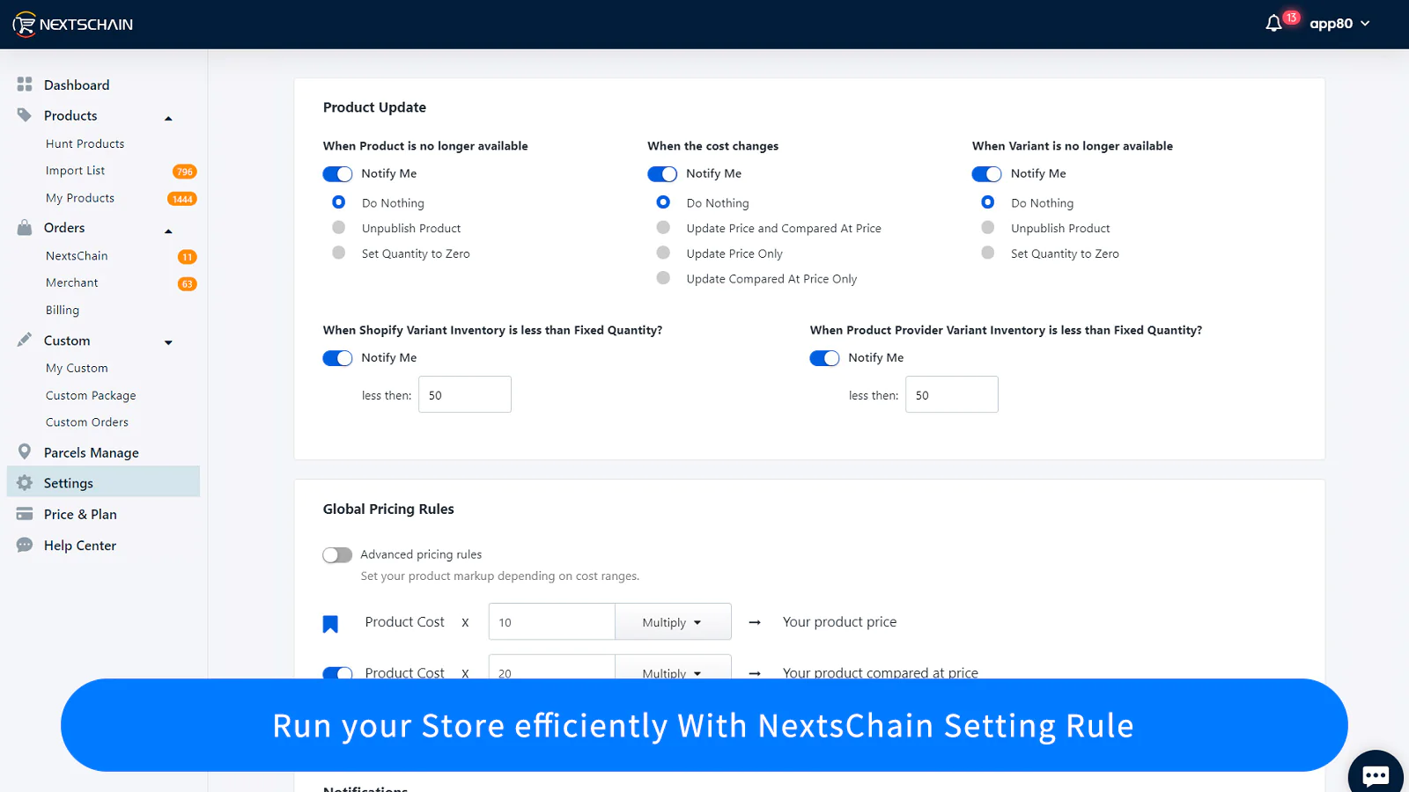
Task: Toggle Notify Me for Shopify variant inventory
Action: tap(337, 358)
